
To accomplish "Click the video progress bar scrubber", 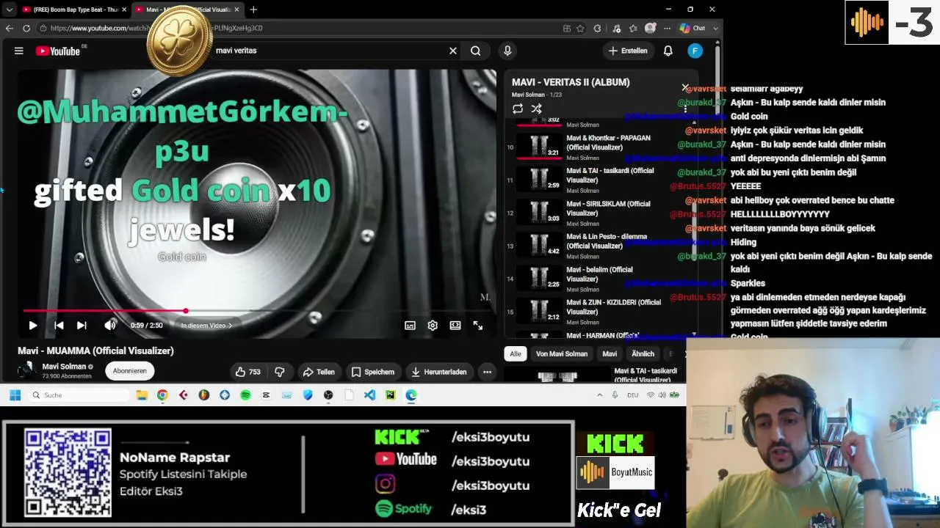I will [x=186, y=311].
